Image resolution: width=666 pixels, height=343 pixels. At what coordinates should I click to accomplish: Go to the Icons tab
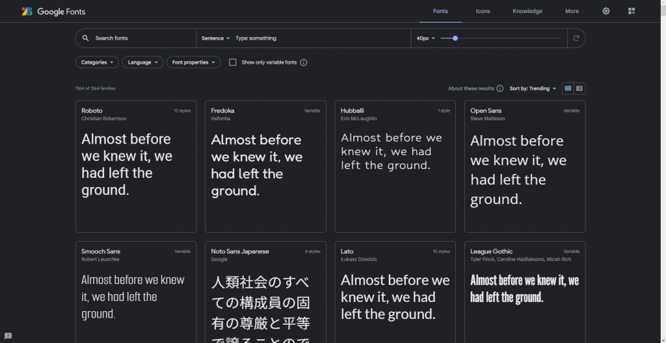[x=483, y=12]
